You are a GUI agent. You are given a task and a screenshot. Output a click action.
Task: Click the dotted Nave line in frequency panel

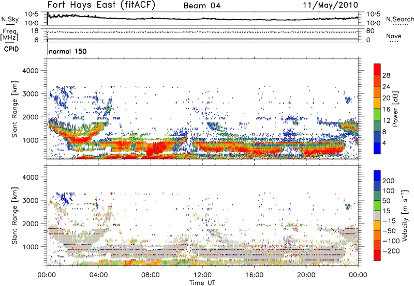tap(202, 32)
